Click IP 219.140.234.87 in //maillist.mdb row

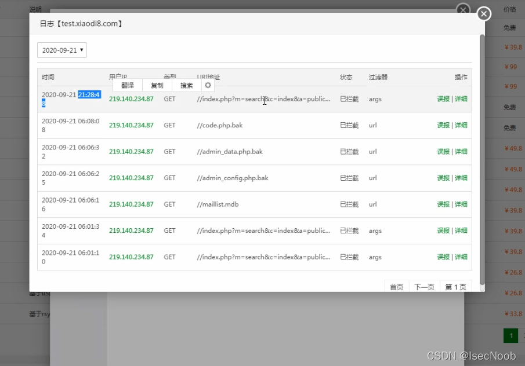pyautogui.click(x=131, y=204)
